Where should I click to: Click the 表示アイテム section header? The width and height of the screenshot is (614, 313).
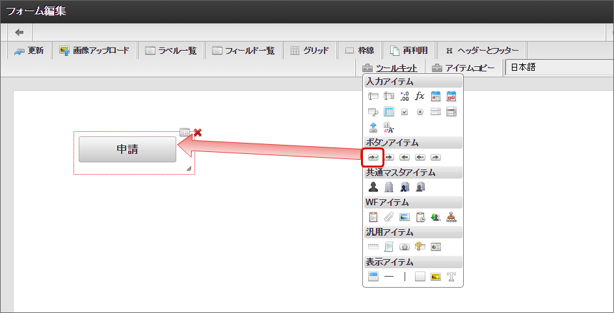413,262
